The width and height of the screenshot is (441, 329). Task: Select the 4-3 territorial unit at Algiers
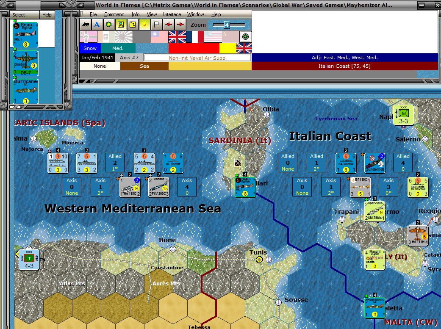tap(29, 260)
